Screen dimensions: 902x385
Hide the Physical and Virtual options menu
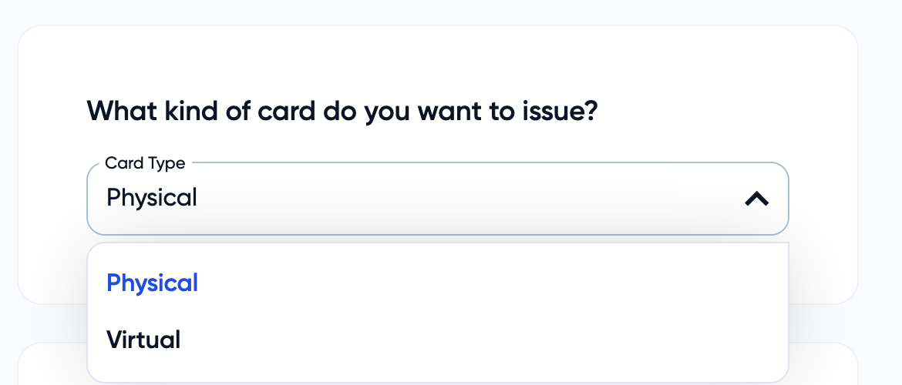pos(756,199)
